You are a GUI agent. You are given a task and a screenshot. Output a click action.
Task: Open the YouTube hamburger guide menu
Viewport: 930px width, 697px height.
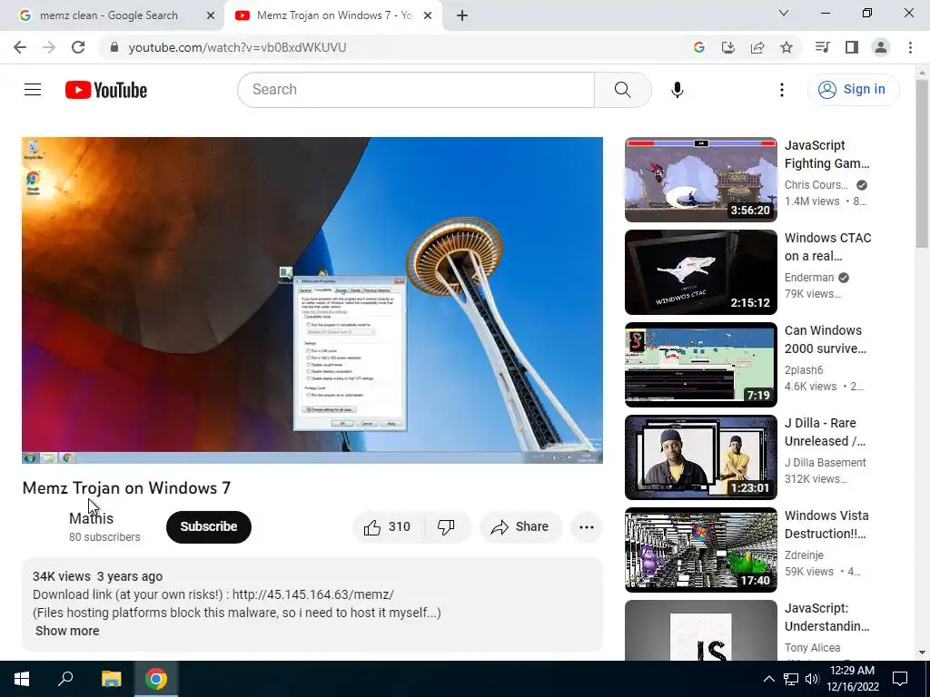(33, 90)
